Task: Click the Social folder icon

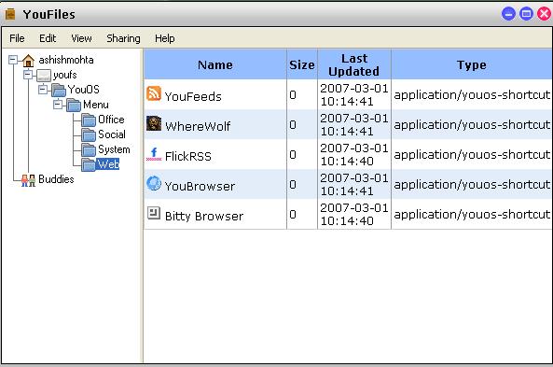Action: click(x=89, y=134)
